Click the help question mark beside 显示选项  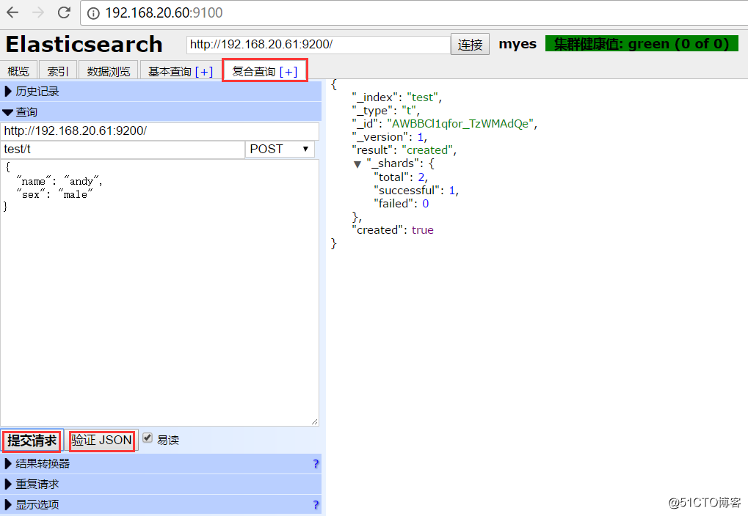pyautogui.click(x=316, y=504)
